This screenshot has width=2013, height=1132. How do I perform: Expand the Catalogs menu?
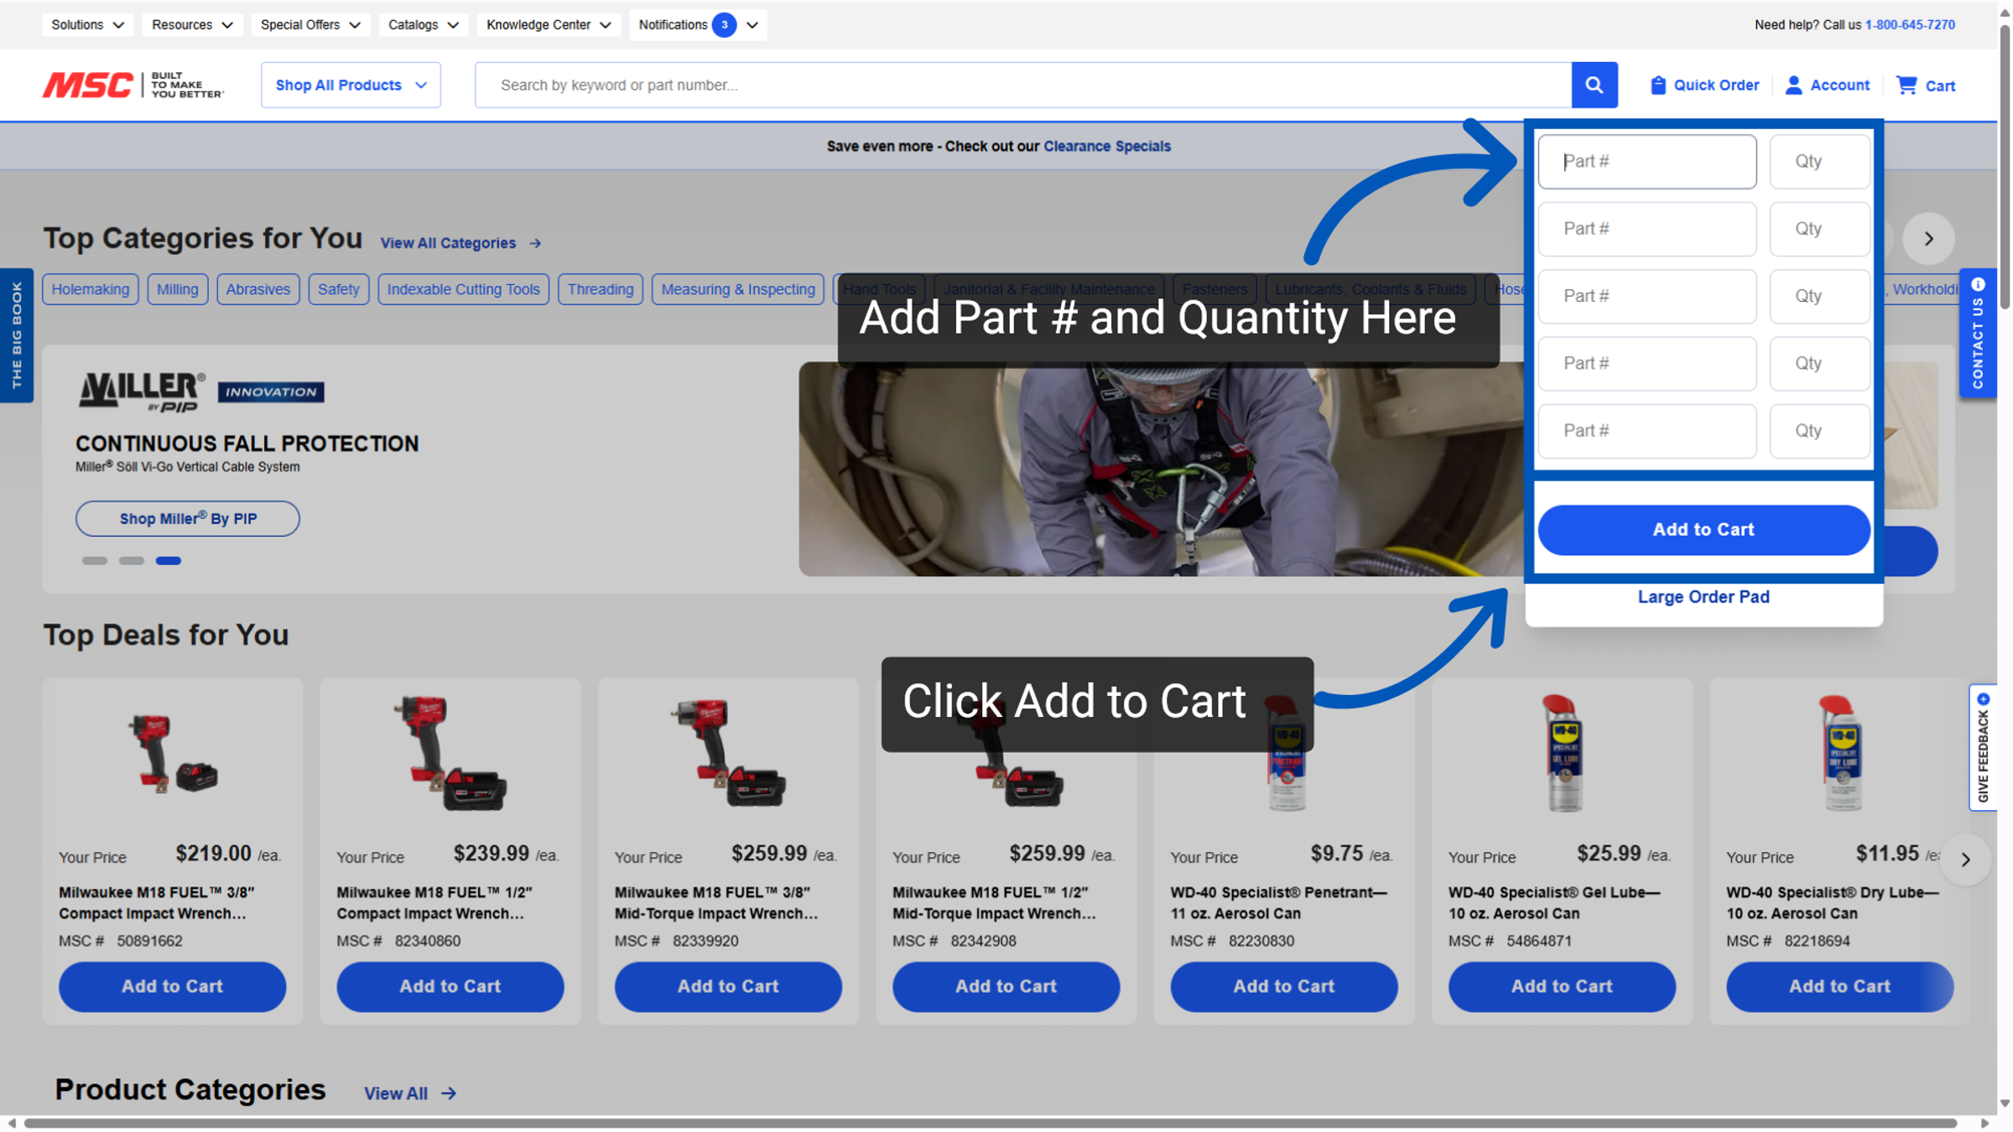(423, 25)
